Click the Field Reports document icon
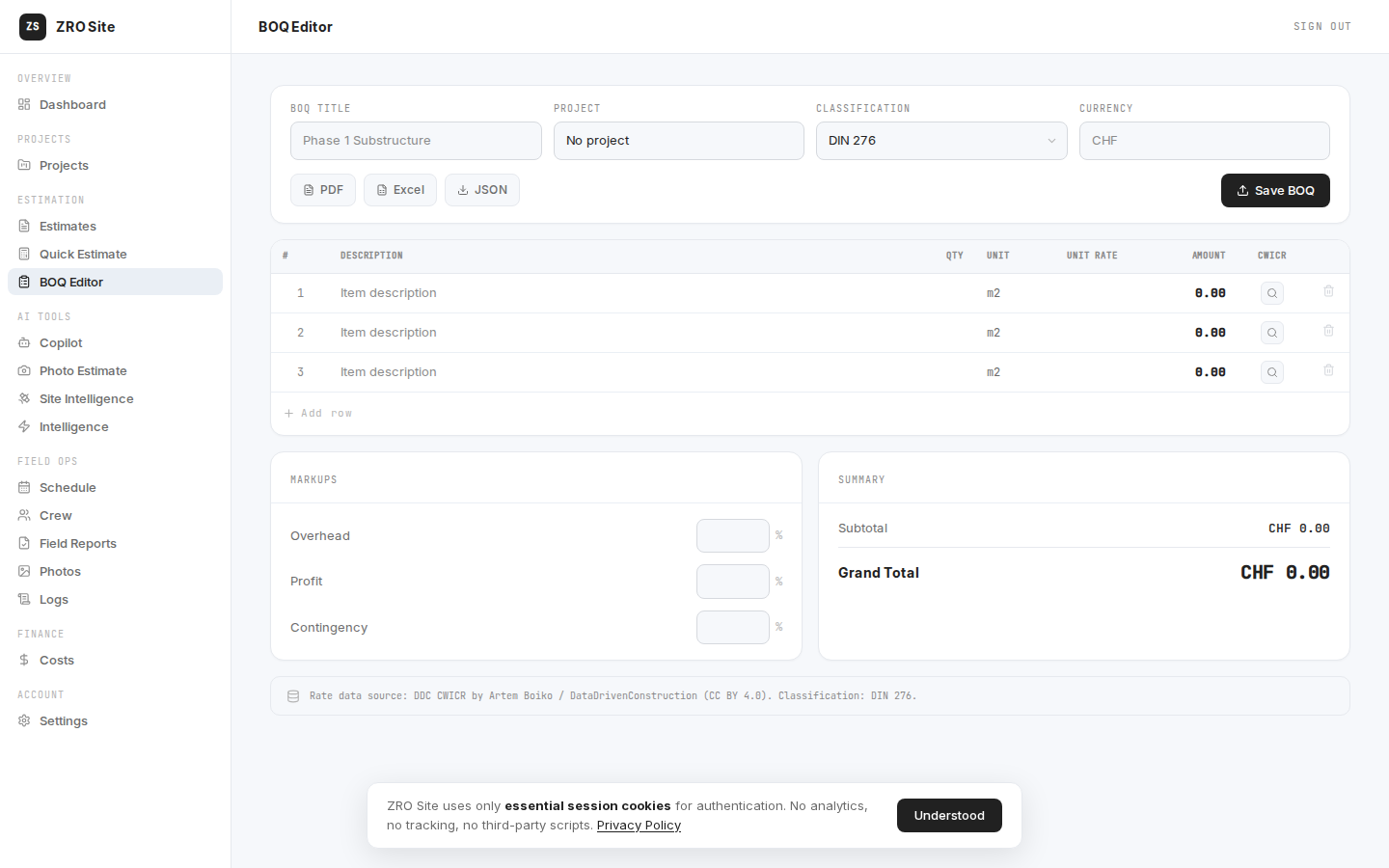The height and width of the screenshot is (868, 1389). click(x=24, y=543)
